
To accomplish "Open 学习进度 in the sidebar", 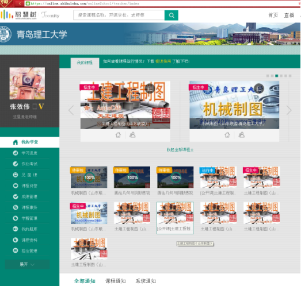I will (29, 153).
